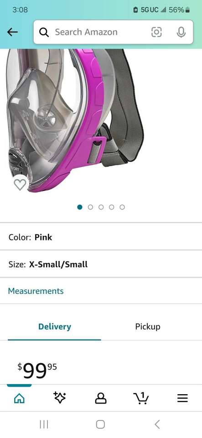Image resolution: width=202 pixels, height=438 pixels.
Task: Select second product image dot
Action: click(90, 207)
